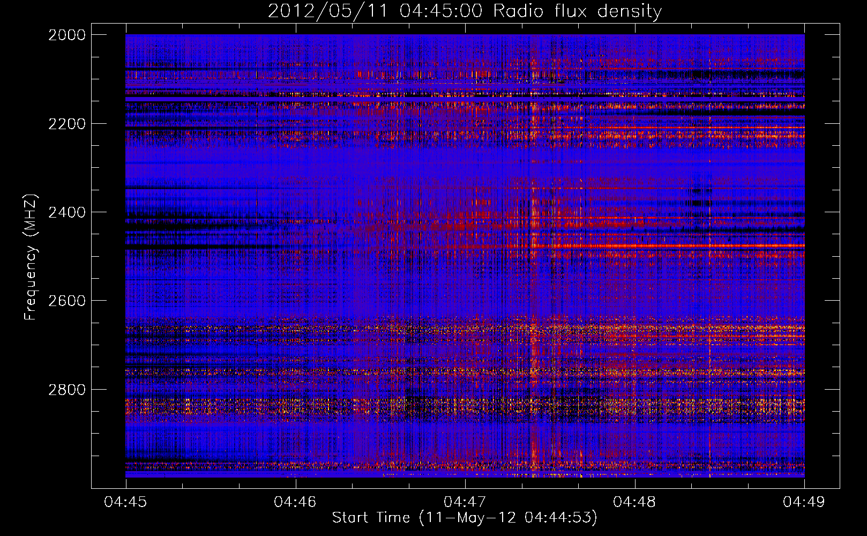Click the 'Start Time (11-May-12 04:44:53)' axis label

465,518
